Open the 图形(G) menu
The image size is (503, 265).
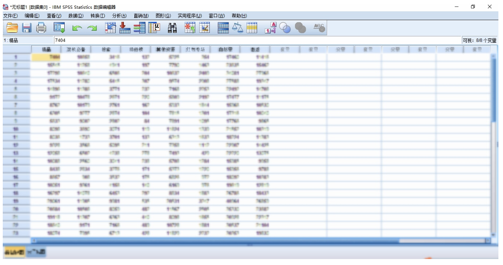[163, 16]
